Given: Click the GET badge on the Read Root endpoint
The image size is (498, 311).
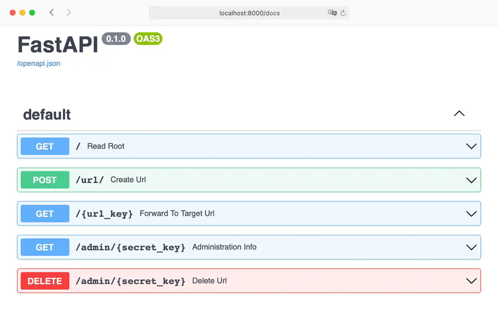Looking at the screenshot, I should pyautogui.click(x=45, y=146).
